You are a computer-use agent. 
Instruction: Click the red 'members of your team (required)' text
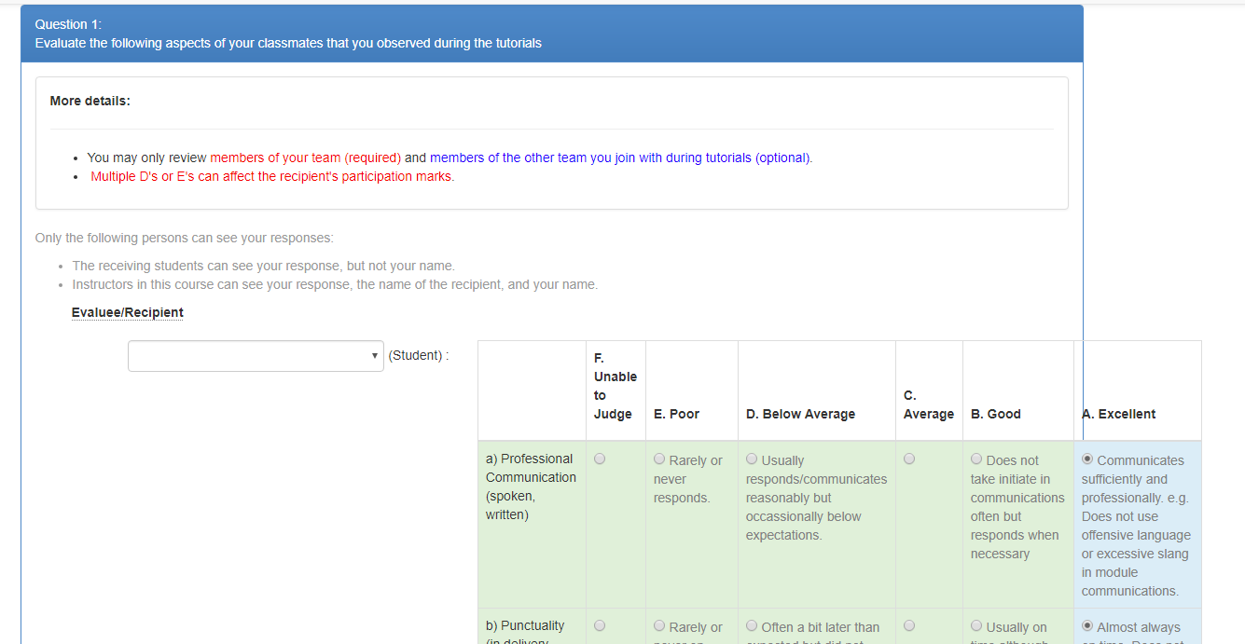306,158
